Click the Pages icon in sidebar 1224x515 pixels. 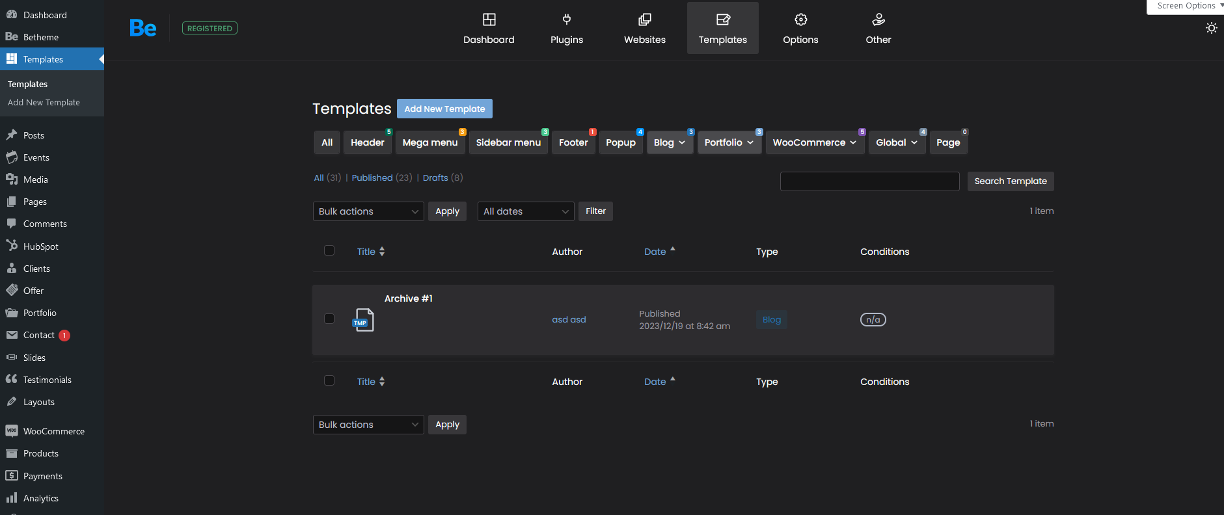(12, 202)
